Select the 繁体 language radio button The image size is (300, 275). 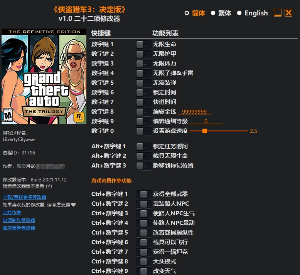pyautogui.click(x=213, y=13)
